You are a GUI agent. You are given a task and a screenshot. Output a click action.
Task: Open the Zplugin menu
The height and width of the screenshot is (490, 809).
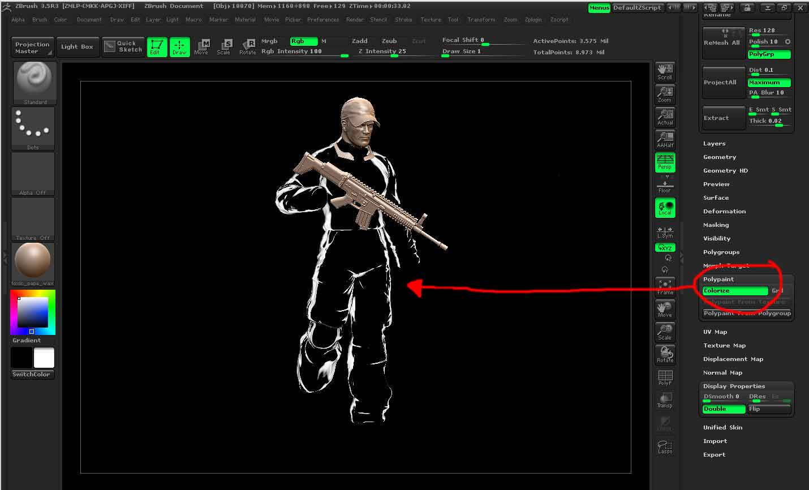click(x=533, y=20)
